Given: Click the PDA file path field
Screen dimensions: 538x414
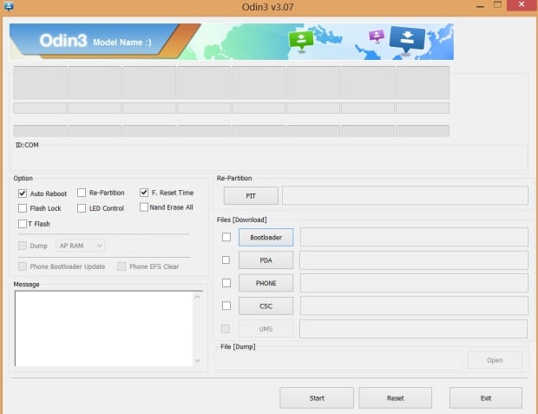Looking at the screenshot, I should [x=413, y=260].
